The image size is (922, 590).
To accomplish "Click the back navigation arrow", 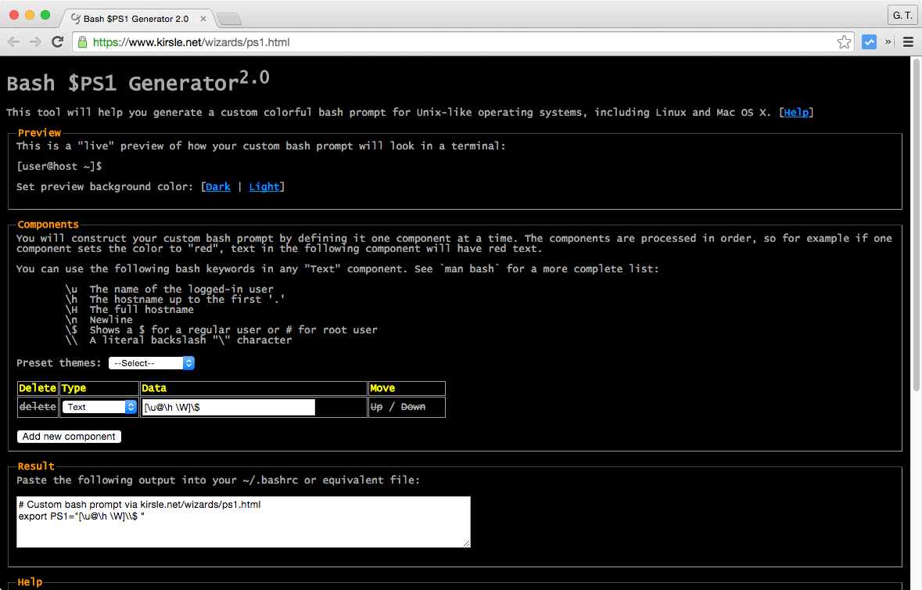I will click(x=14, y=41).
